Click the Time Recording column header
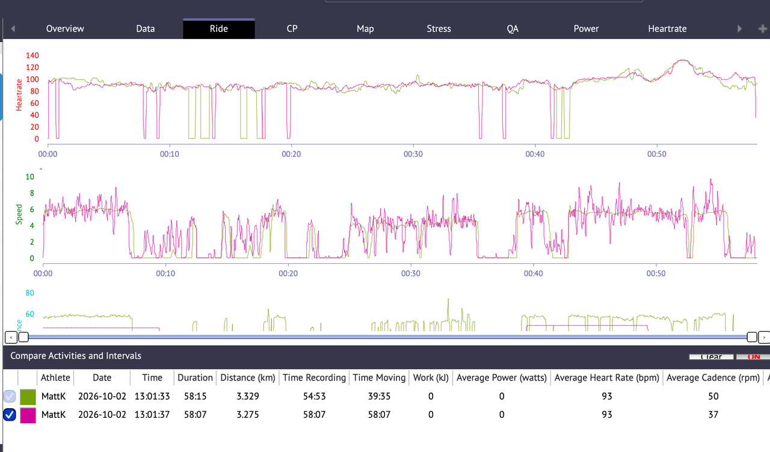The height and width of the screenshot is (452, 770). tap(315, 377)
